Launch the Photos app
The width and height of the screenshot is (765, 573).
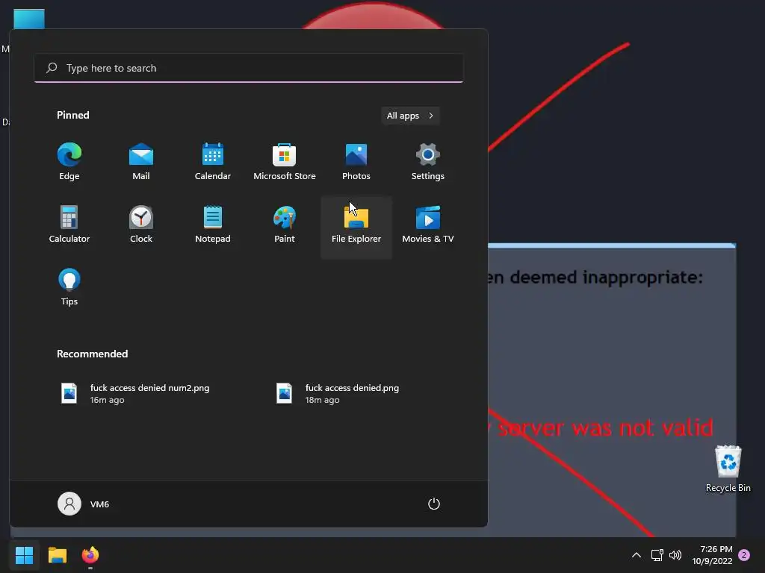[356, 162]
